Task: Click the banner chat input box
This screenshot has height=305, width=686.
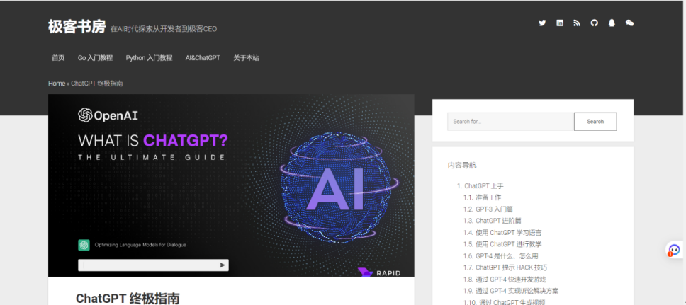Action: click(x=153, y=265)
